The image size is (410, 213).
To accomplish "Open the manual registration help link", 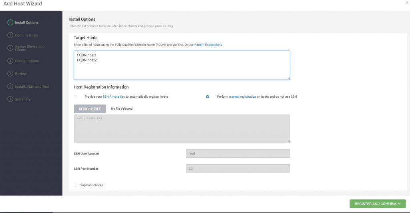I will (242, 97).
